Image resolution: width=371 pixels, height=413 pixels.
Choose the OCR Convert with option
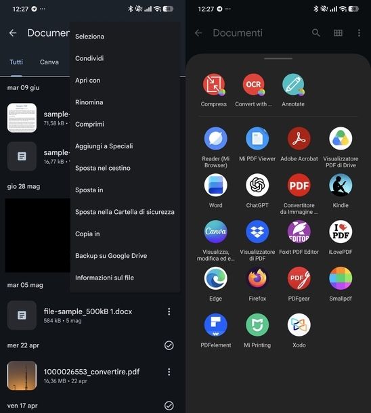[x=253, y=85]
